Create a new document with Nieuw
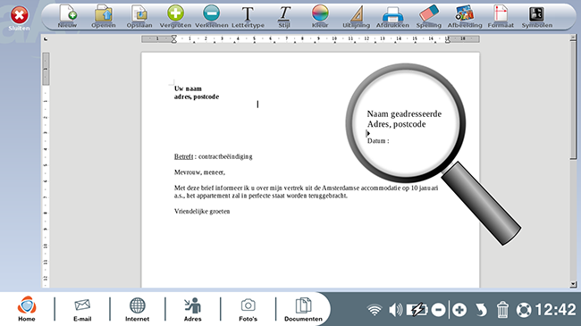Viewport: 581px width, 326px height. pos(67,17)
